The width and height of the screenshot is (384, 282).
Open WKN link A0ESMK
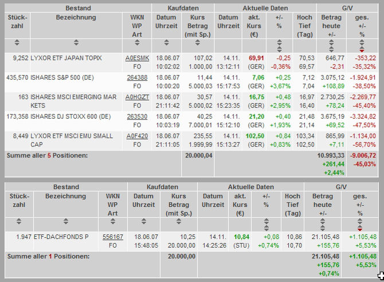(x=137, y=58)
